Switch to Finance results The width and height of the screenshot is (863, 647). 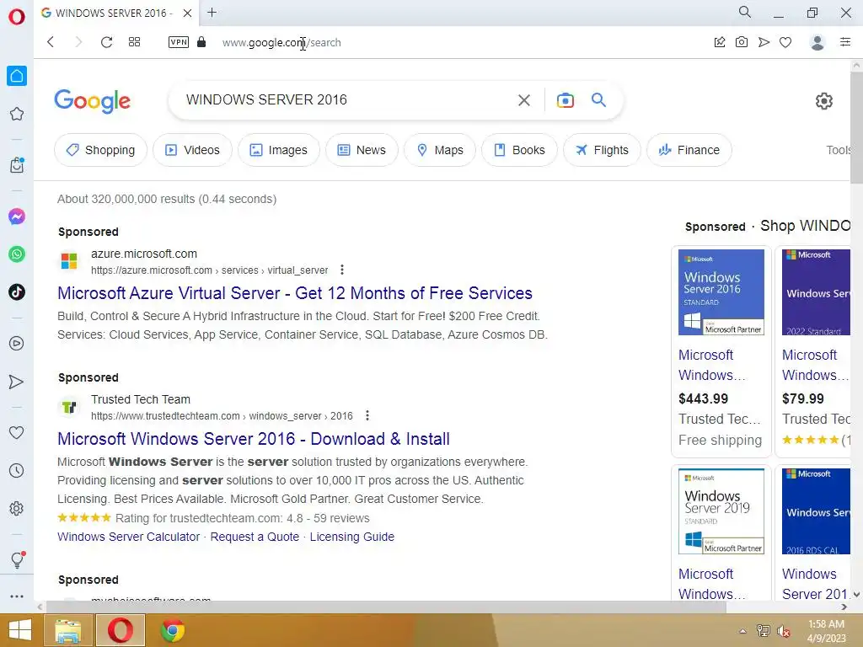(x=689, y=150)
